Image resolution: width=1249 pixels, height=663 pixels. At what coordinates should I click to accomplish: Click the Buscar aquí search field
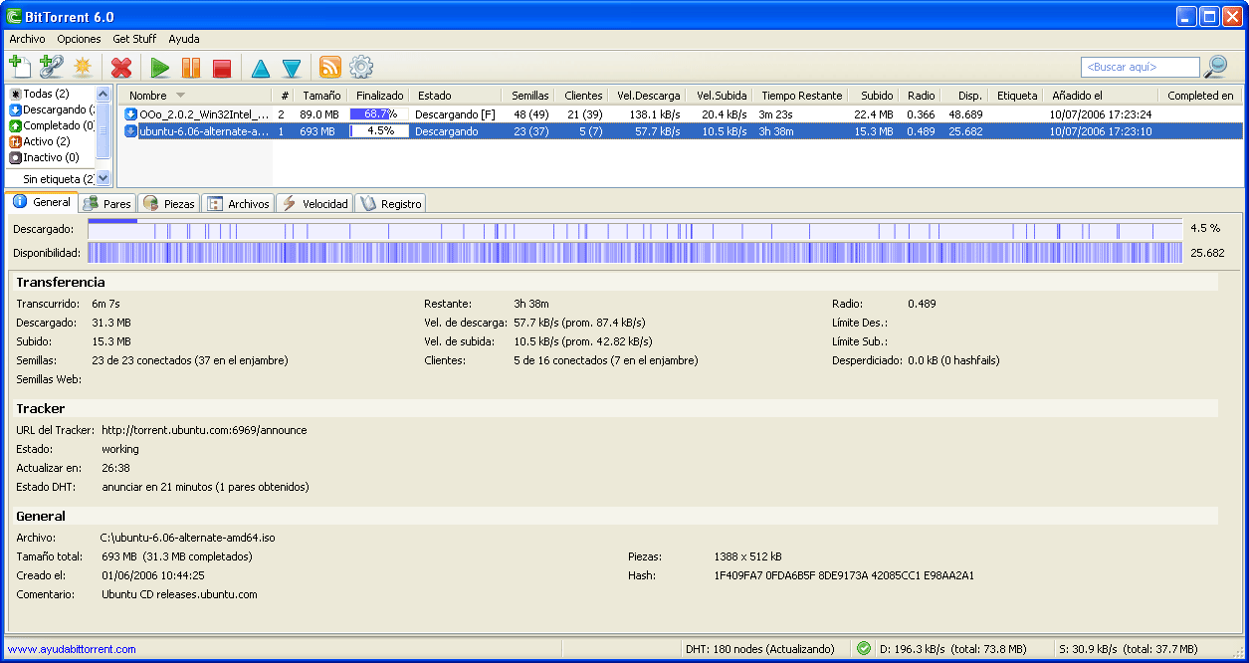(1141, 67)
